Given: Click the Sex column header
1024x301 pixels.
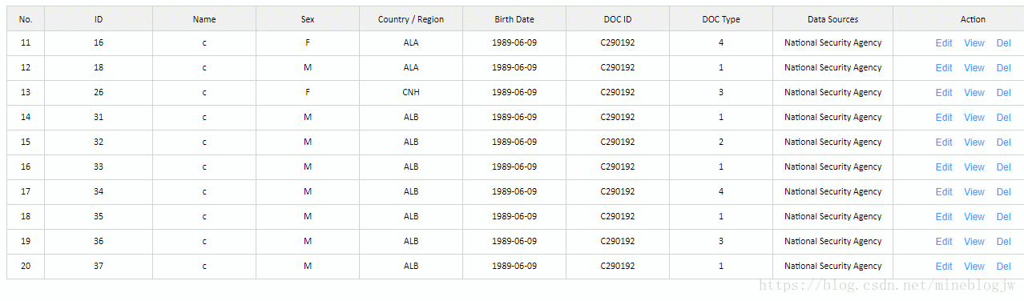Looking at the screenshot, I should coord(308,19).
